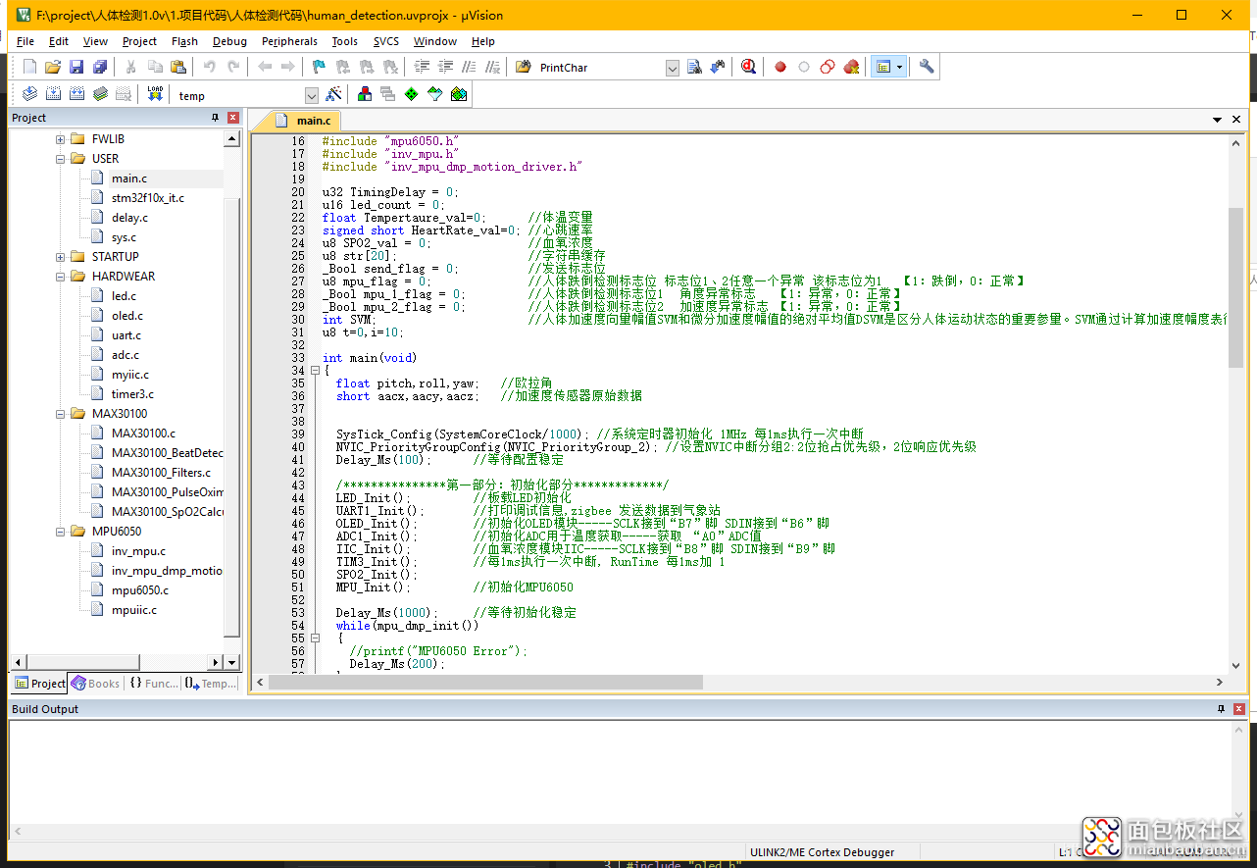Viewport: 1257px width, 868px height.
Task: Click the Build target icon
Action: pos(53,94)
